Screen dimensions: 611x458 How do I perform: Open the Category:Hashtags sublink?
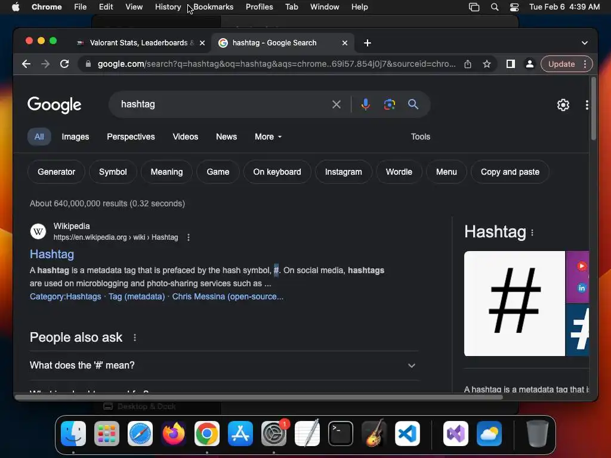pyautogui.click(x=66, y=296)
